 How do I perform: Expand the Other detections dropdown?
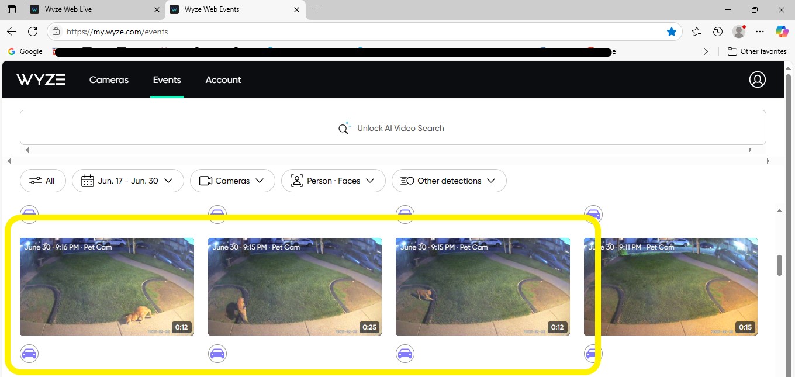click(449, 181)
